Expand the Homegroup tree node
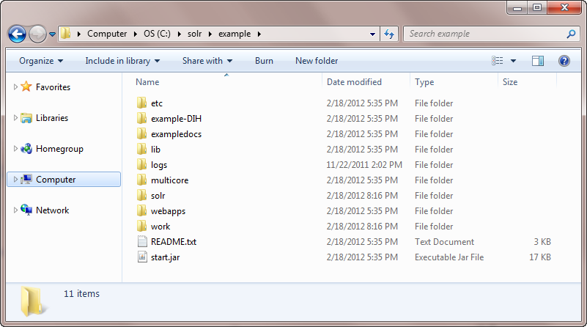Viewport: 587px width, 327px height. tap(15, 149)
